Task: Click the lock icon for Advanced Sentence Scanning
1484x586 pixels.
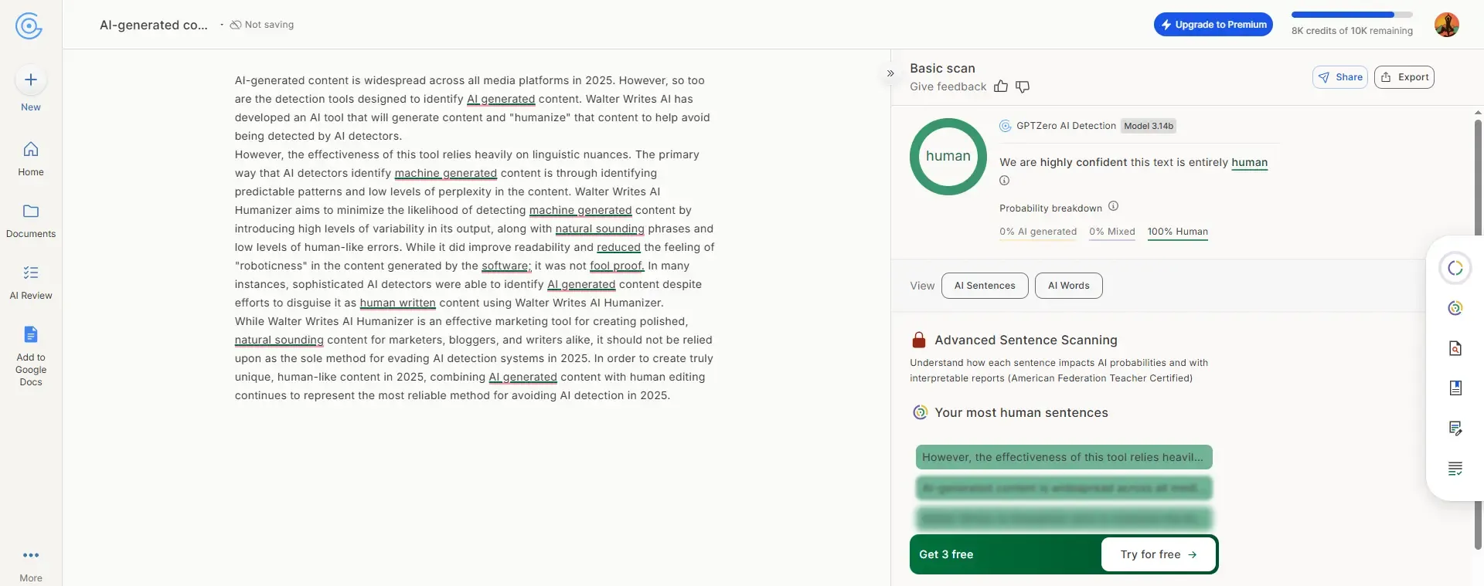Action: click(x=919, y=340)
